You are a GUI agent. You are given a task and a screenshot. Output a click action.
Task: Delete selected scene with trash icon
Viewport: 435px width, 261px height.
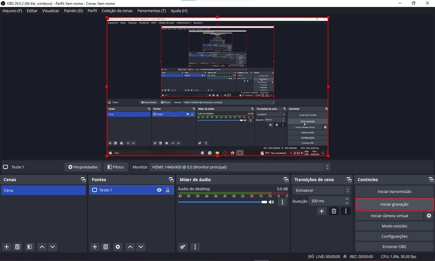(17, 247)
